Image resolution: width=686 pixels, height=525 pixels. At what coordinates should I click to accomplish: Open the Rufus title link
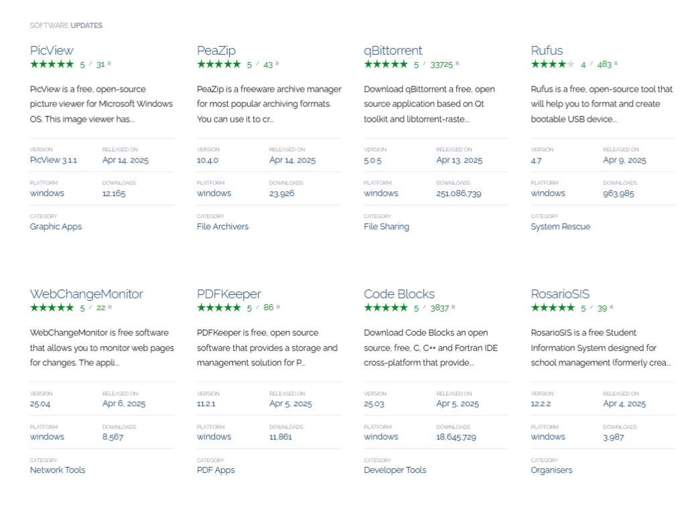(547, 50)
